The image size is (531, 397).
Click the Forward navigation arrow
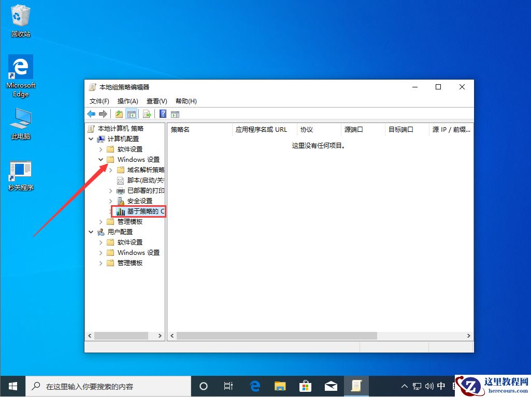pyautogui.click(x=103, y=114)
